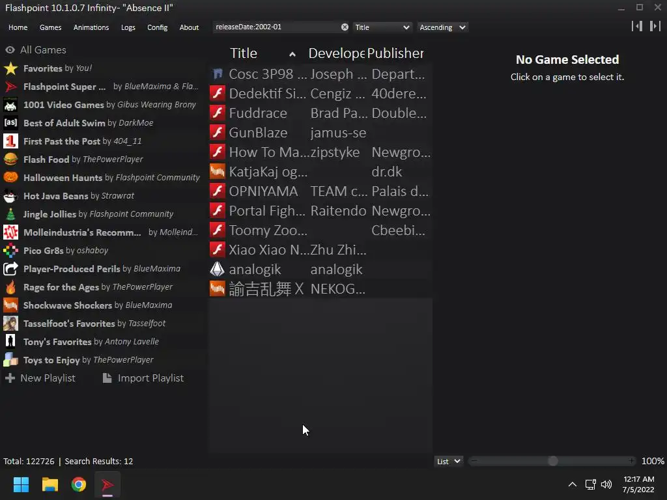
Task: Click the Player-Produced Perils share icon
Action: pos(10,269)
